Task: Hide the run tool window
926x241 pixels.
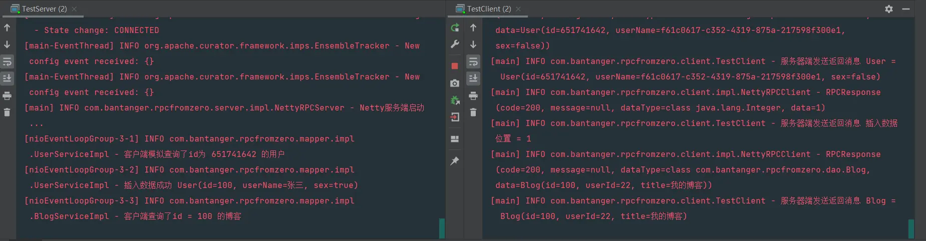Action: click(906, 9)
